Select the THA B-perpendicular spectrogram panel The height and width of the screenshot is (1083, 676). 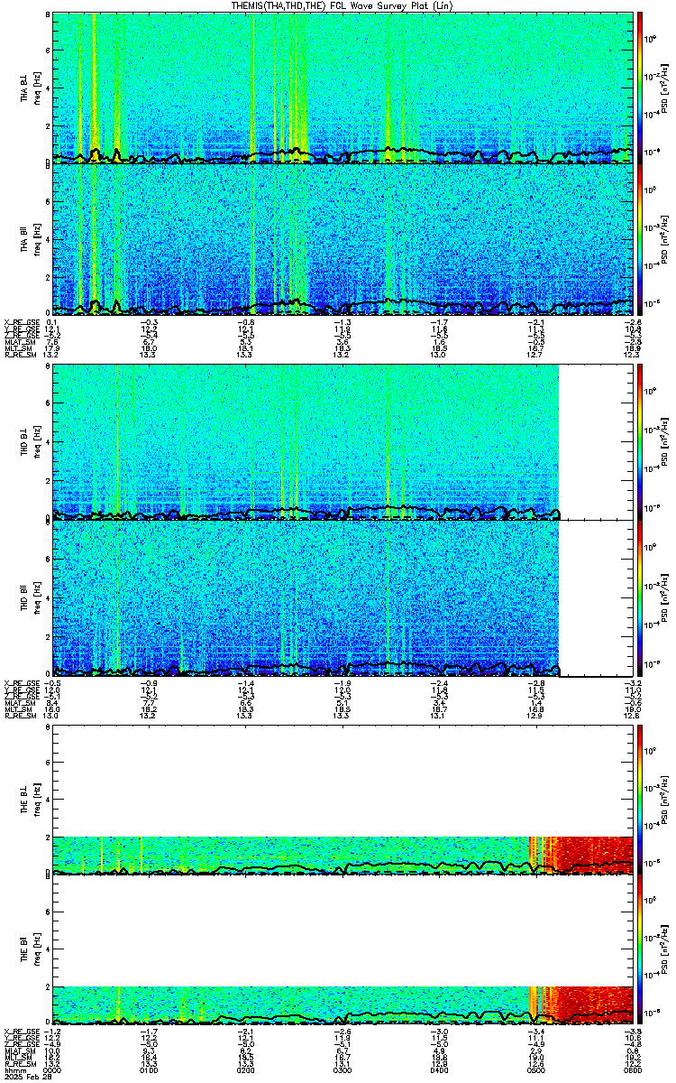click(343, 88)
